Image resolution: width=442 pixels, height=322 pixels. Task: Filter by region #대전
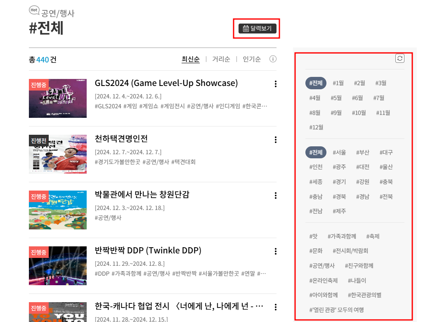click(363, 167)
